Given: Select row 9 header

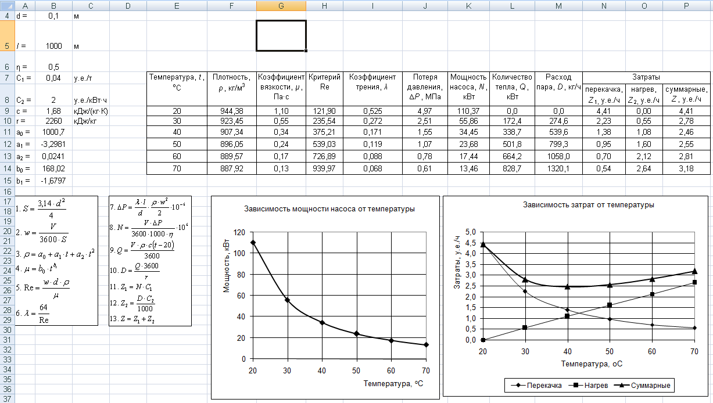Looking at the screenshot, I should (7, 110).
